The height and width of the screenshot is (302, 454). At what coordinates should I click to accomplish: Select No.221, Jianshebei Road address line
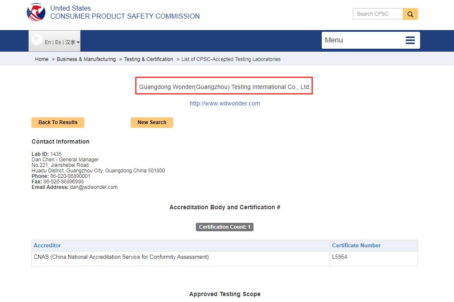click(x=60, y=165)
